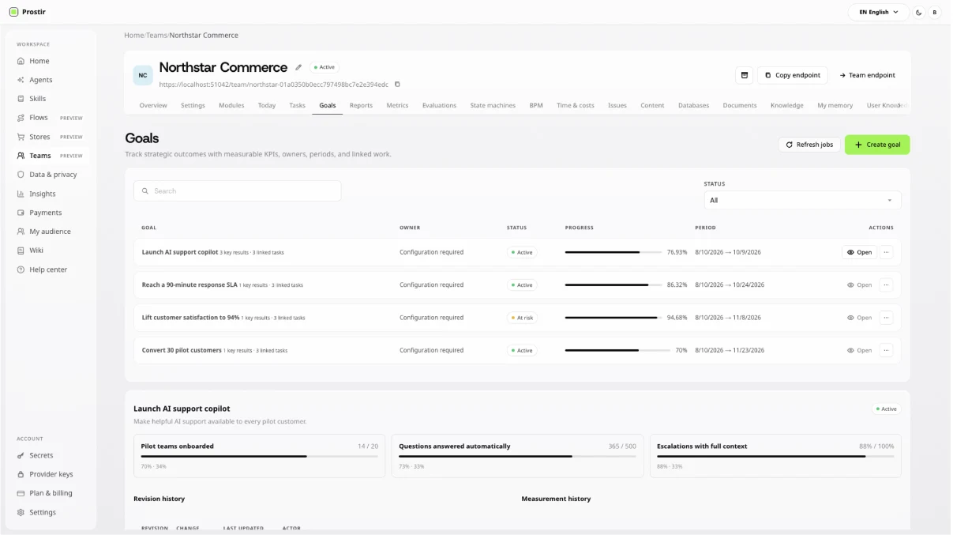The height and width of the screenshot is (535, 953).
Task: Click the 76.93% progress bar
Action: pyautogui.click(x=613, y=252)
